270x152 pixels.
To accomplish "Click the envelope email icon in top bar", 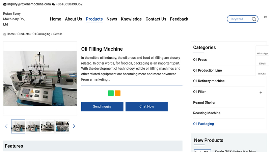I will point(5,4).
